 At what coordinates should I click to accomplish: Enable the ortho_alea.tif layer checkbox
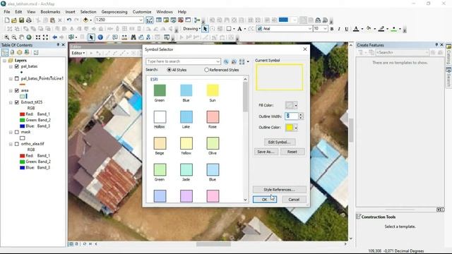point(17,144)
